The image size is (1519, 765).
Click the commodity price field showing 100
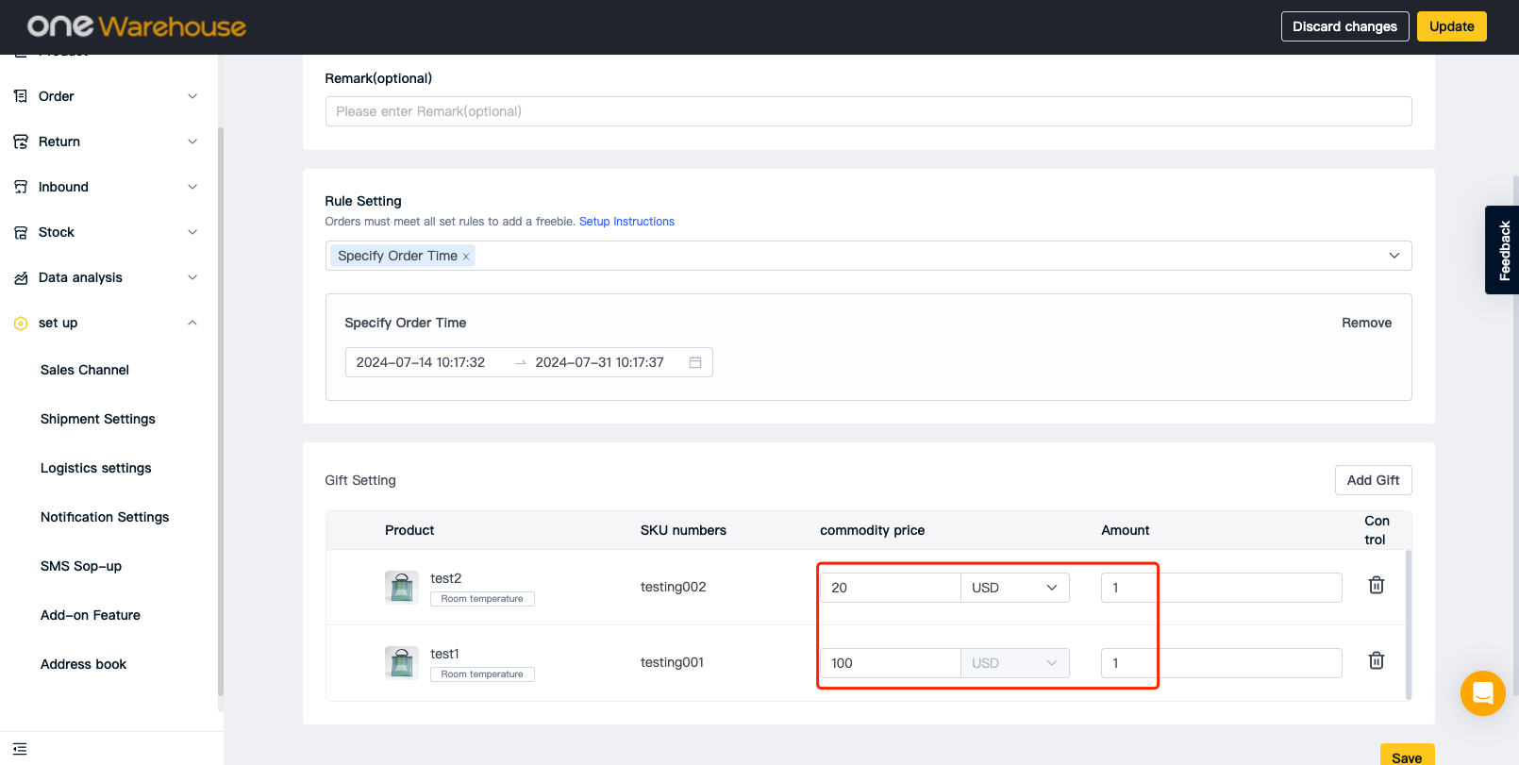click(x=891, y=663)
